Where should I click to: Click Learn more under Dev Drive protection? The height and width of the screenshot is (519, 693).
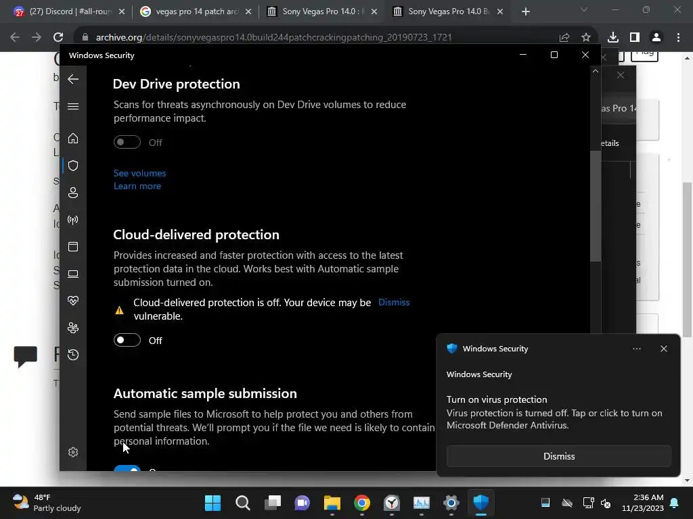tap(137, 187)
